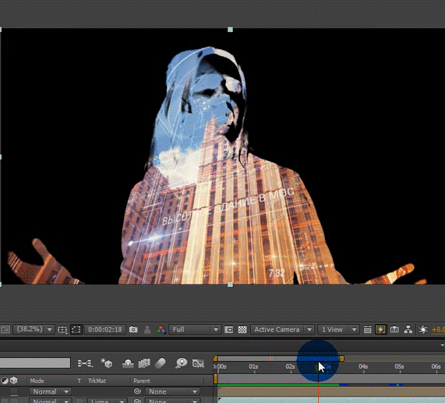Click the Always Preview This View icon
The height and width of the screenshot is (403, 445).
point(5,329)
